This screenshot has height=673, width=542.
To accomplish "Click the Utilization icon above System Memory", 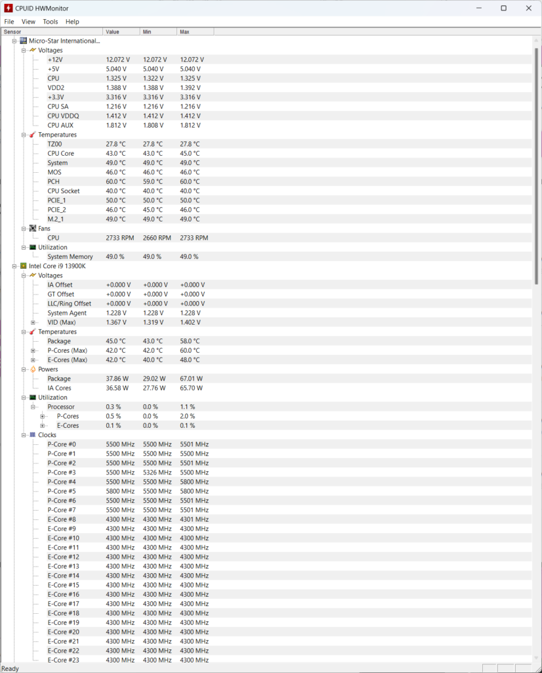I will pyautogui.click(x=33, y=247).
